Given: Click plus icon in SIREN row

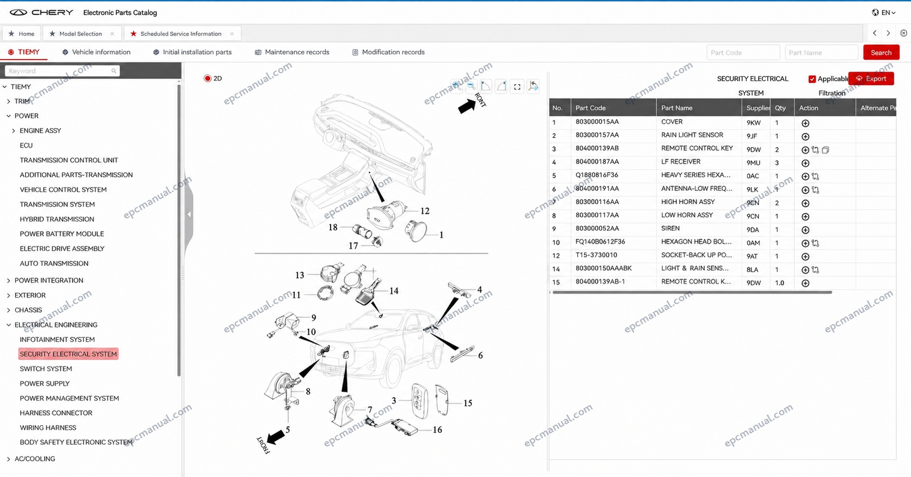Looking at the screenshot, I should pos(805,229).
